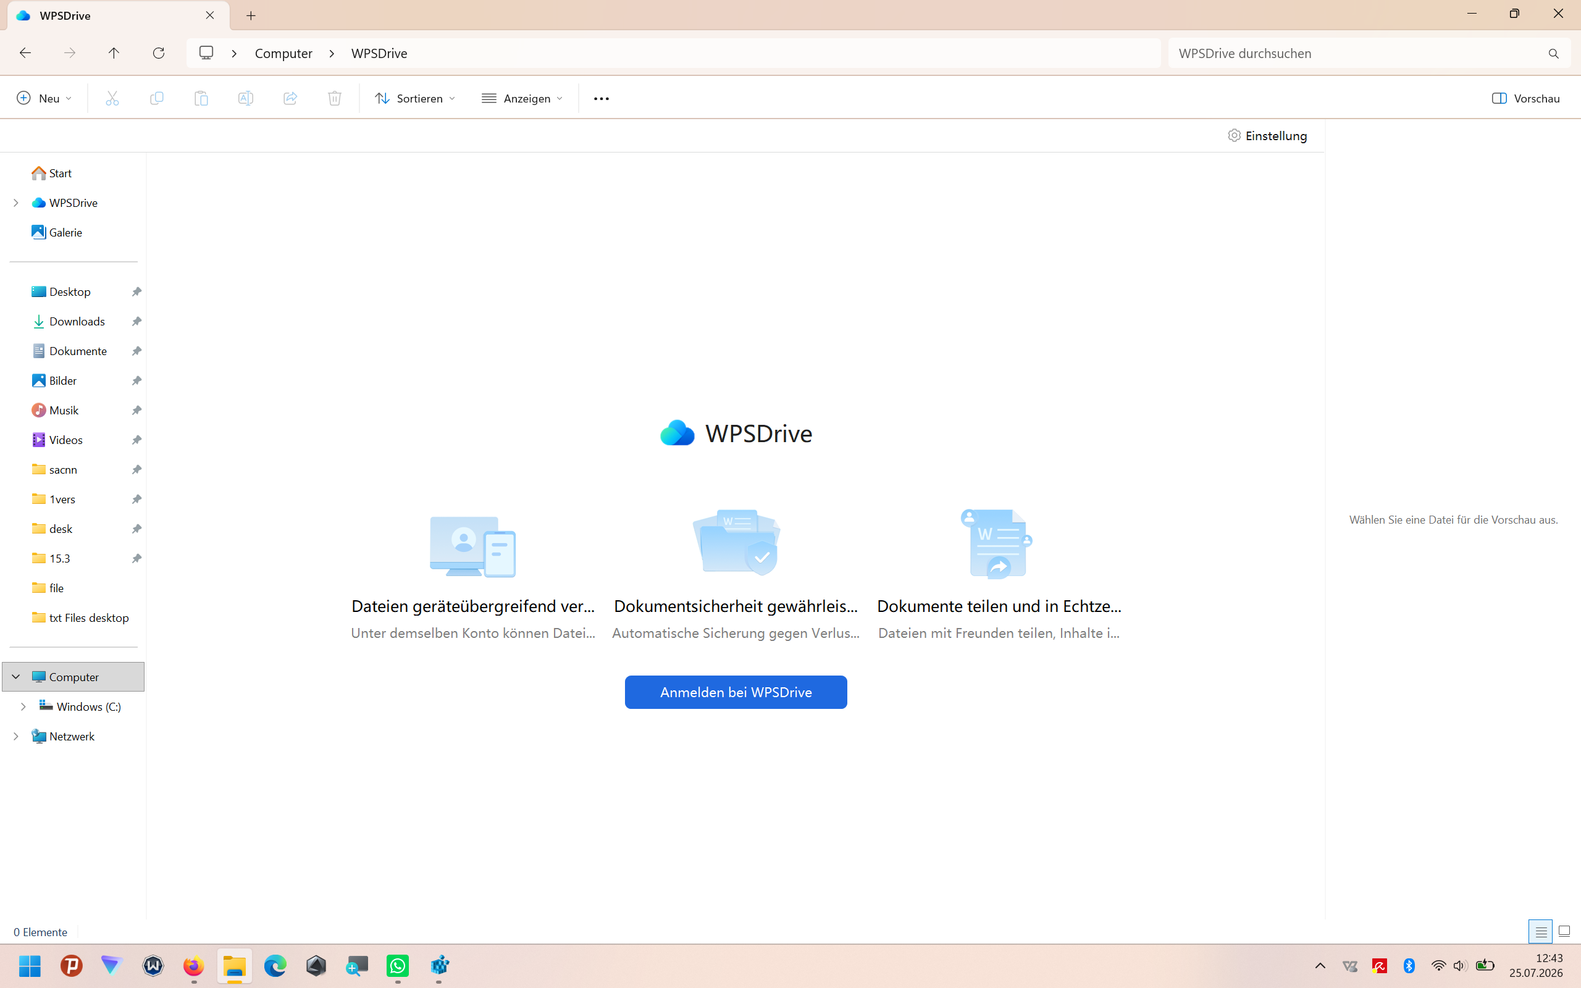
Task: Unpin the Musik folder pin icon
Action: pos(136,411)
